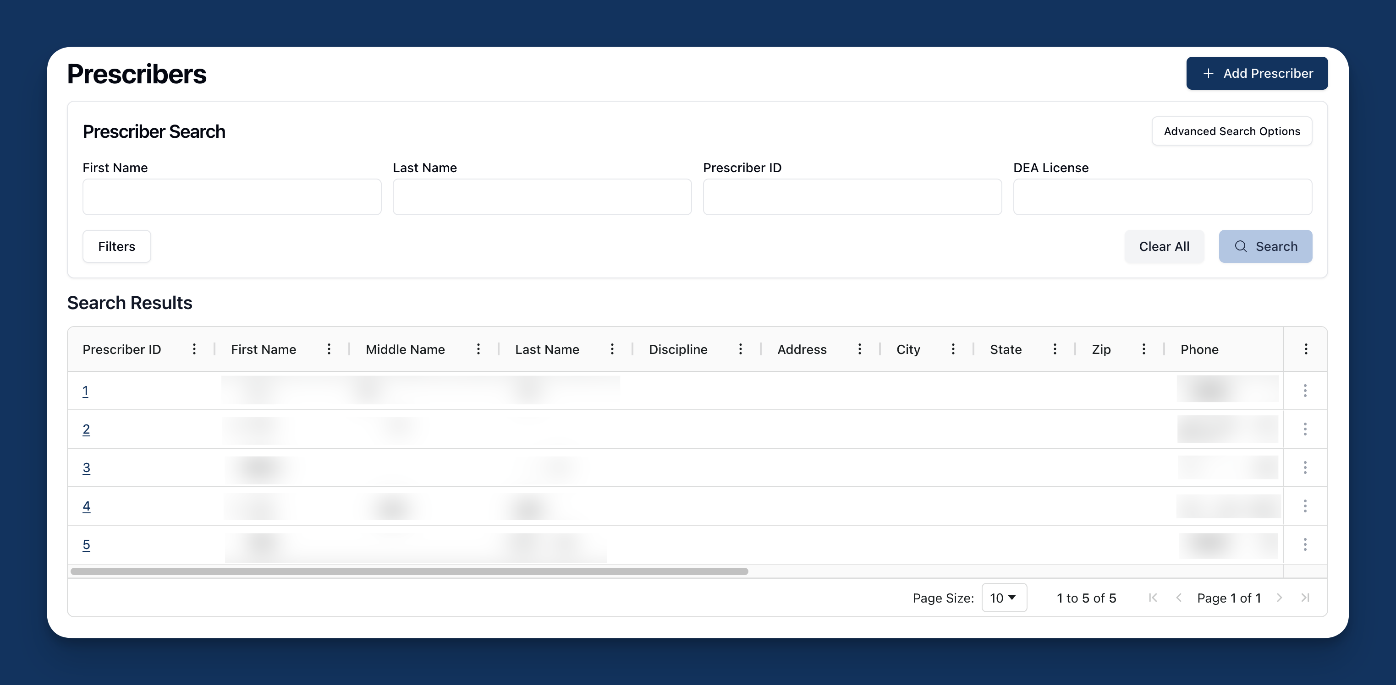Open Prescriber ID column menu icon
The height and width of the screenshot is (685, 1396).
(194, 349)
